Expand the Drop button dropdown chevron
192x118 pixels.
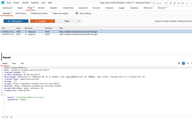[79, 21]
